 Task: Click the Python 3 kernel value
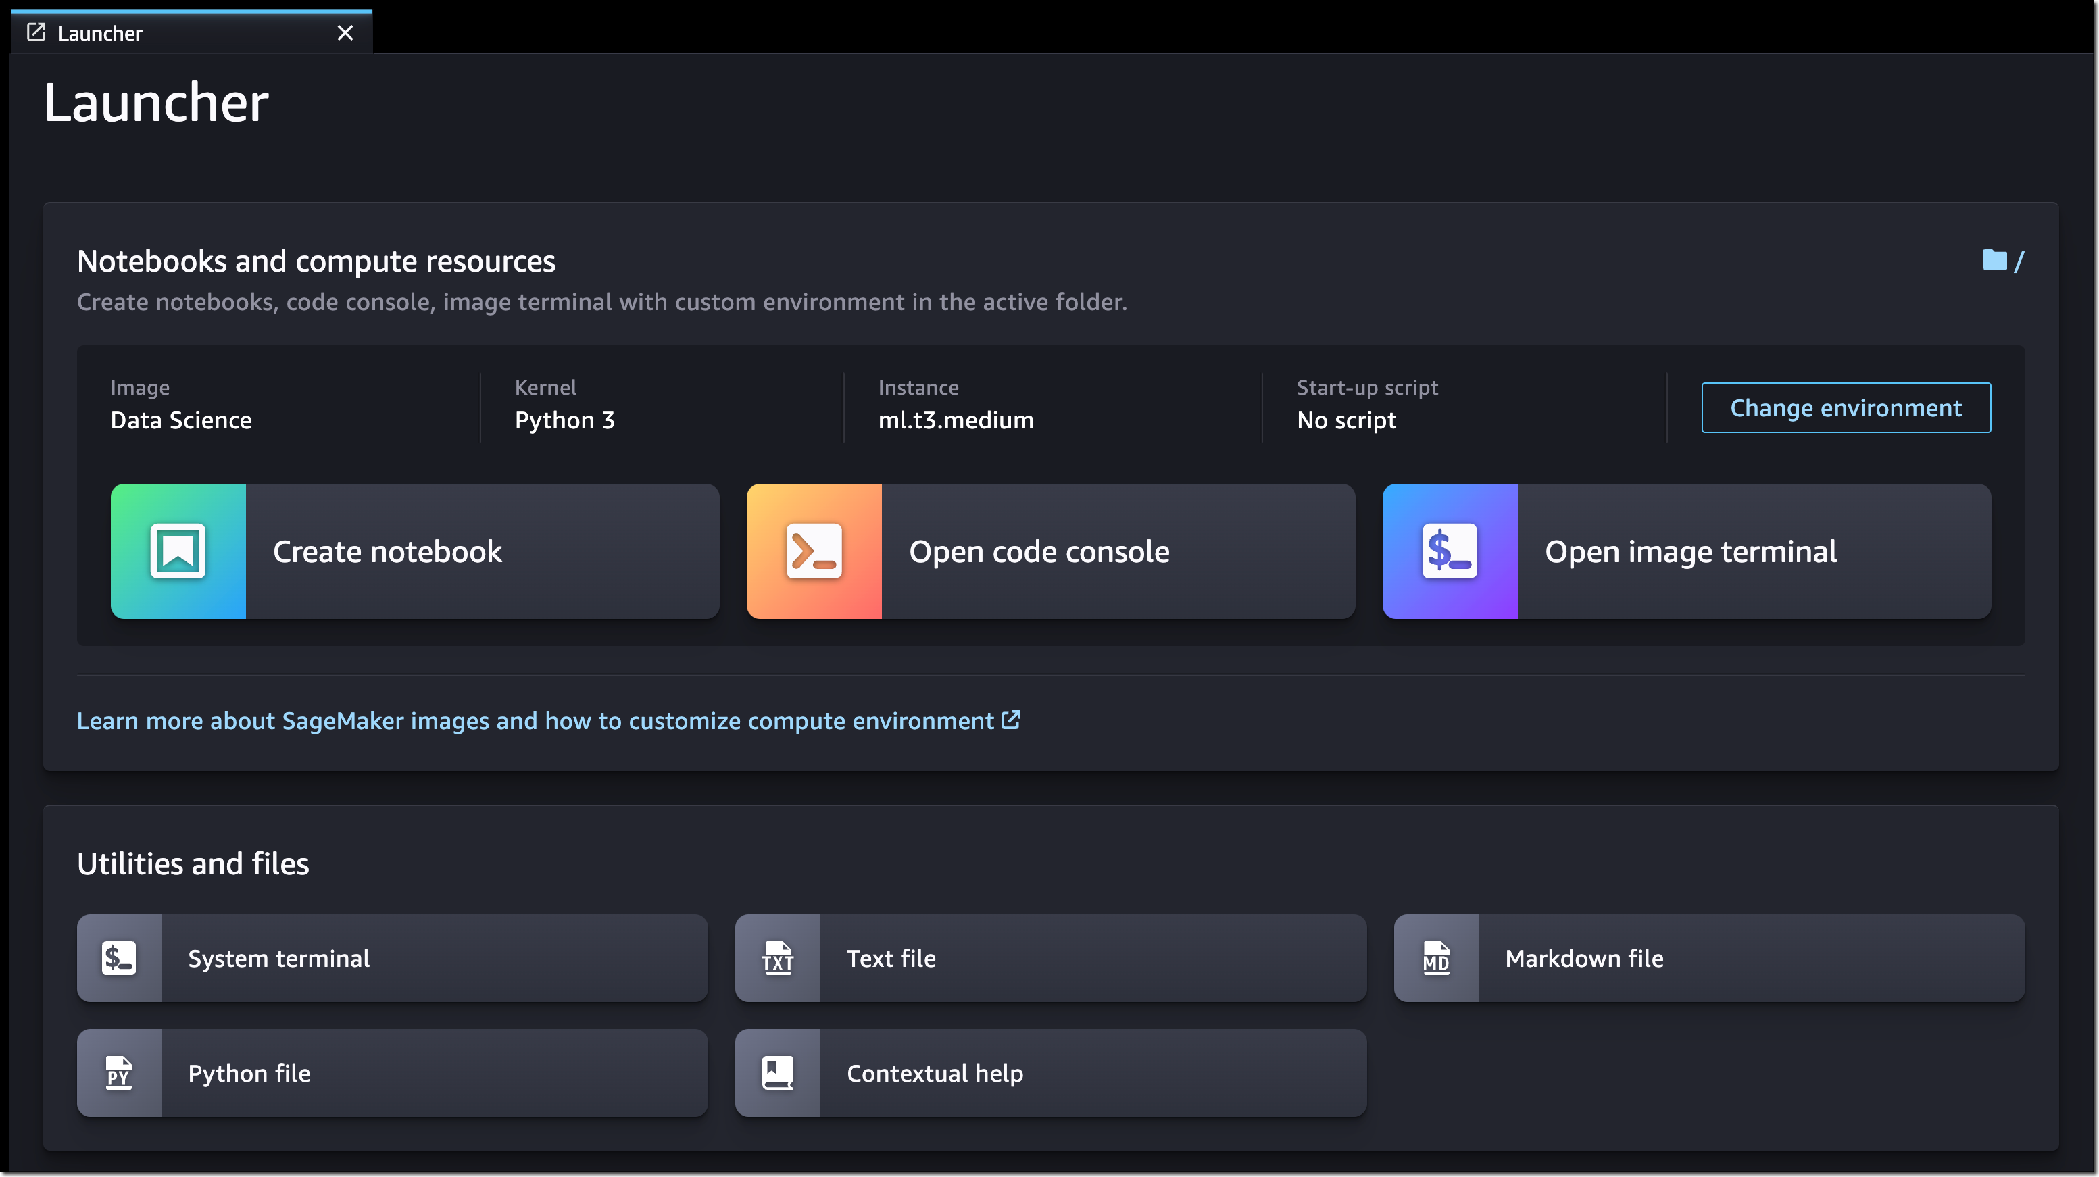[x=564, y=420]
